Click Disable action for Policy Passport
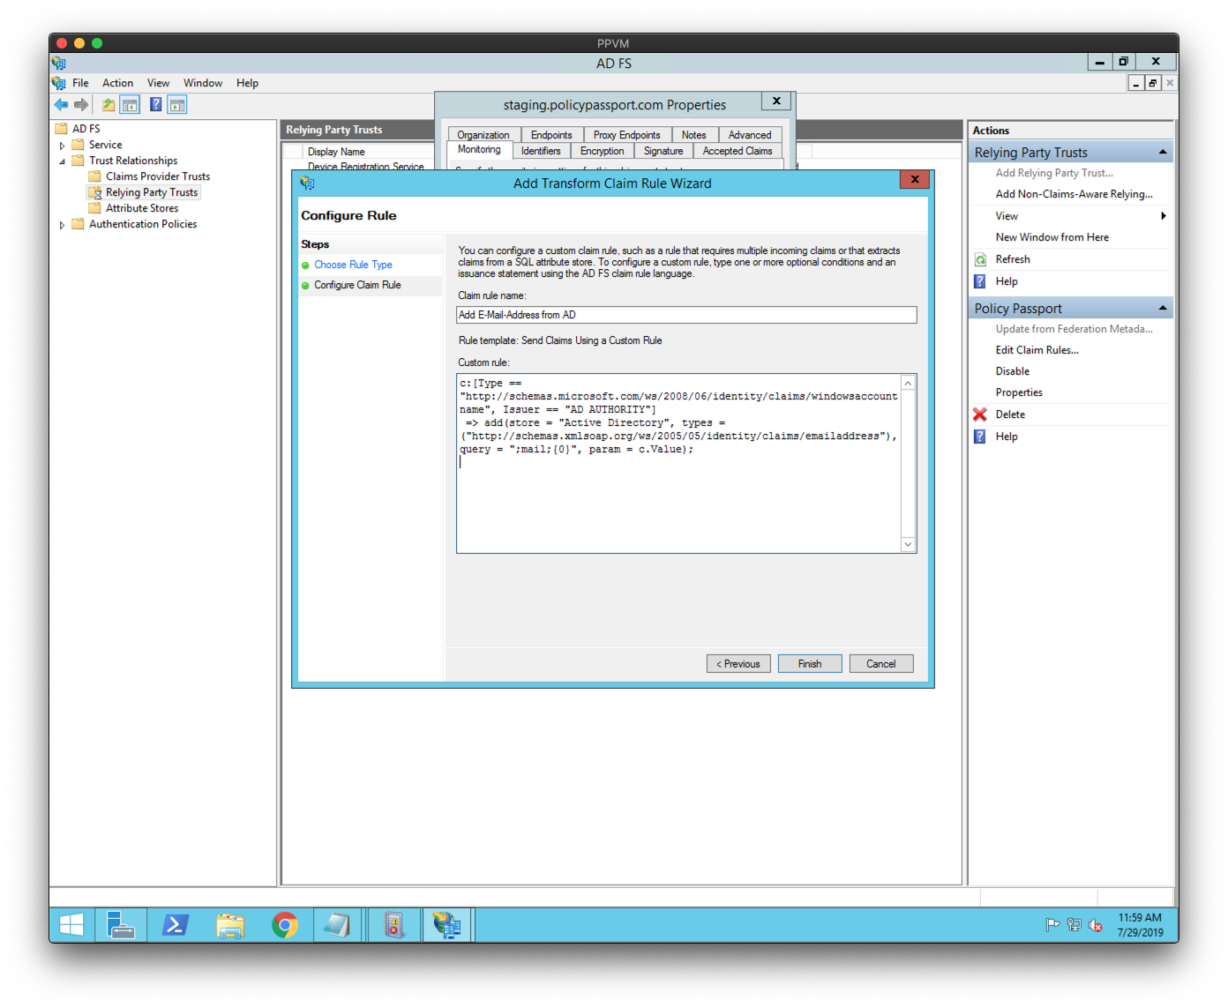Viewport: 1228px width, 1008px height. (1013, 371)
